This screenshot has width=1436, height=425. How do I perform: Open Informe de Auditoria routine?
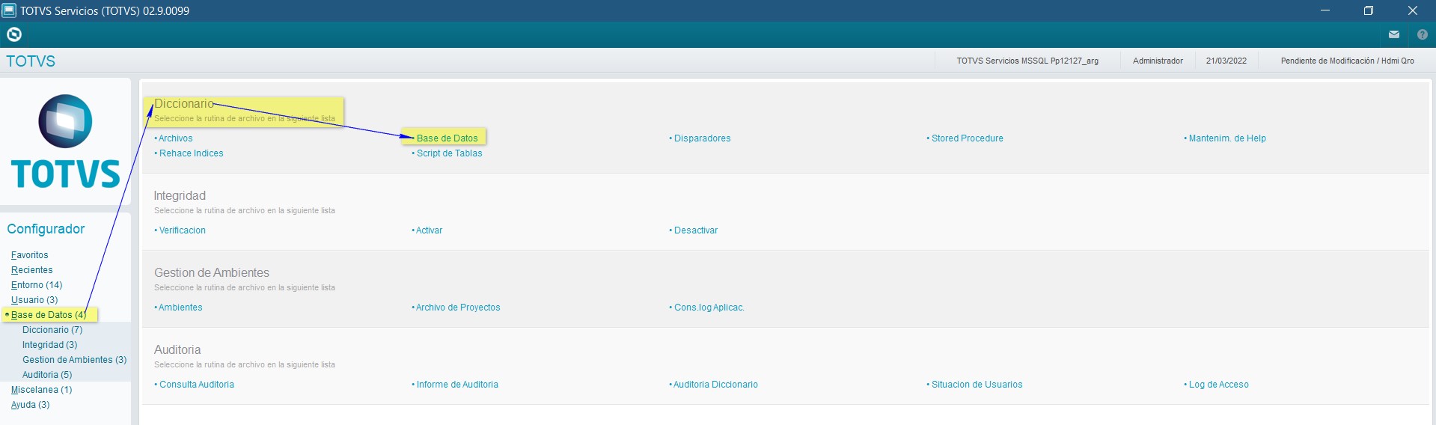(x=457, y=385)
